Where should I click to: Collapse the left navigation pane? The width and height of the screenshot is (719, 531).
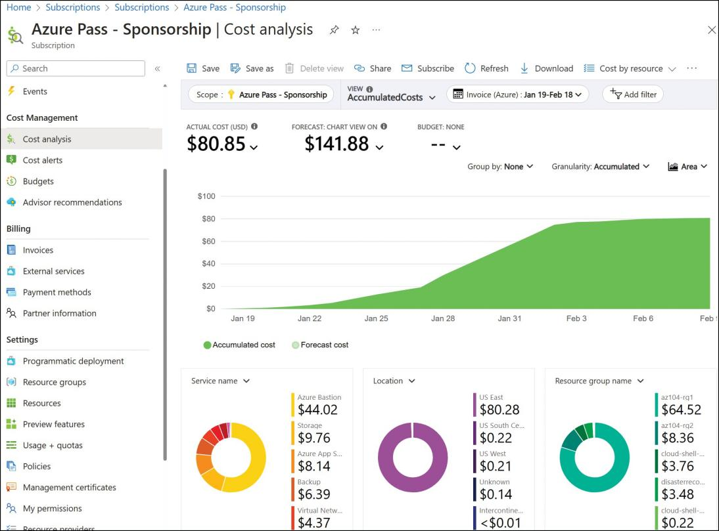pyautogui.click(x=157, y=69)
